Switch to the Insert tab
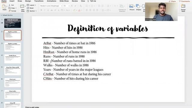The height and width of the screenshot is (108, 192). (x=12, y=1)
